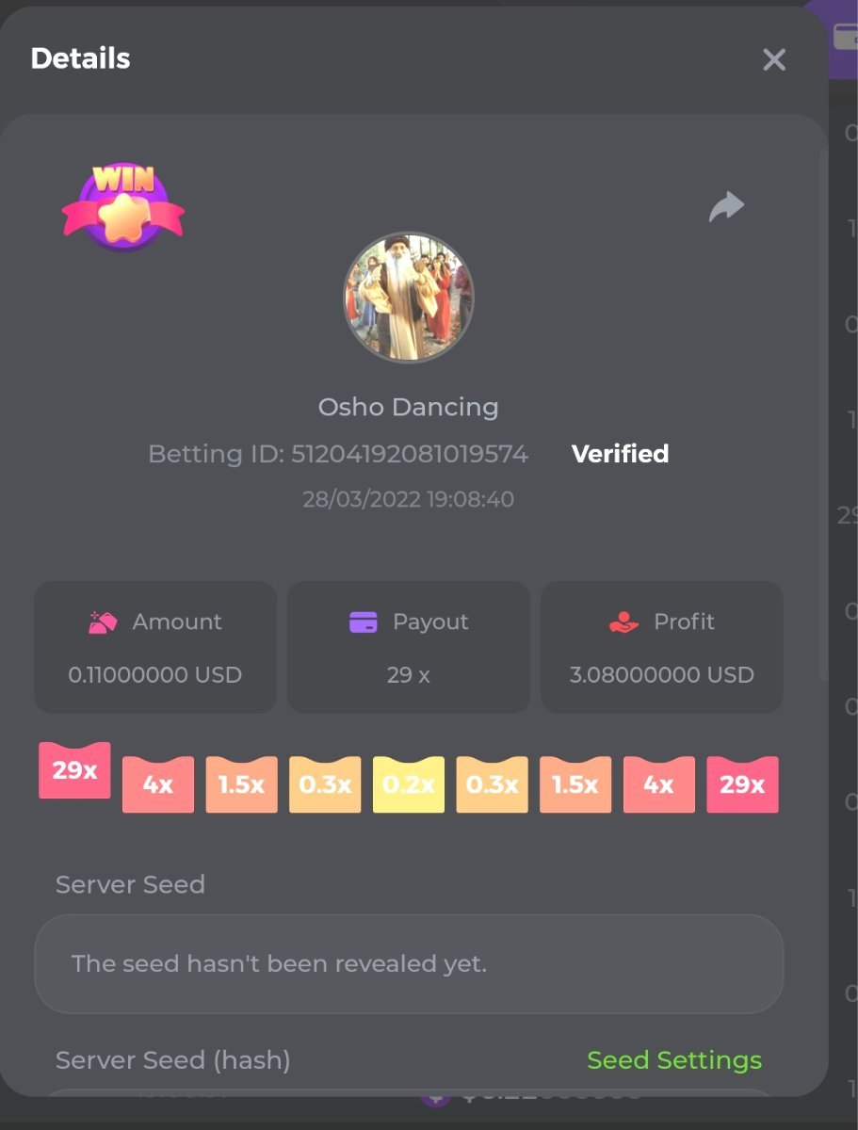The image size is (858, 1130).
Task: Click the Server Seed field
Action: [409, 964]
